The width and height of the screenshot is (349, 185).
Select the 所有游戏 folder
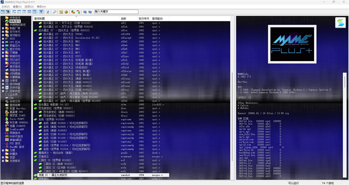point(15,17)
